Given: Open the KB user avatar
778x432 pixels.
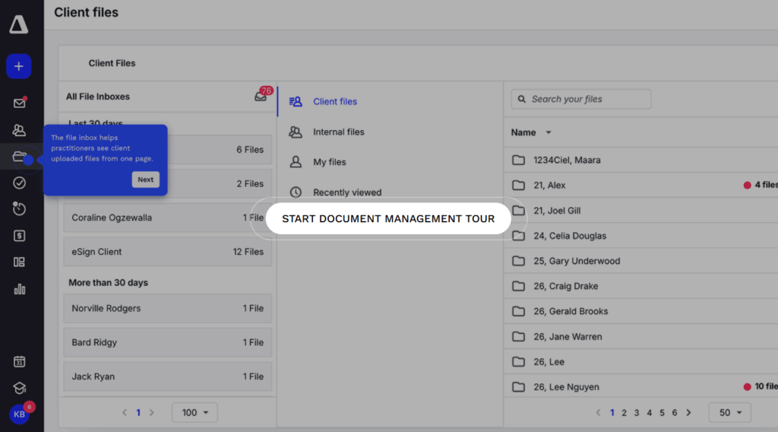Looking at the screenshot, I should coord(19,415).
